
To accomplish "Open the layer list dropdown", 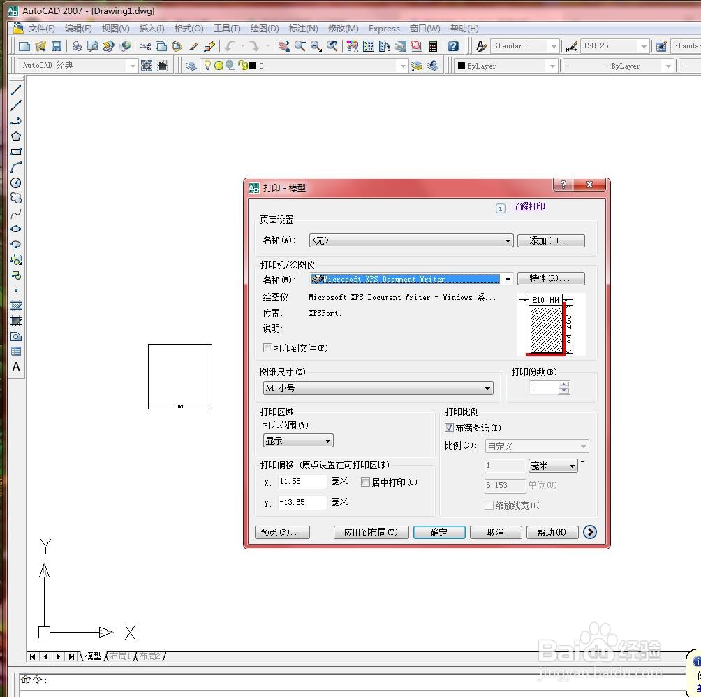I will (403, 66).
